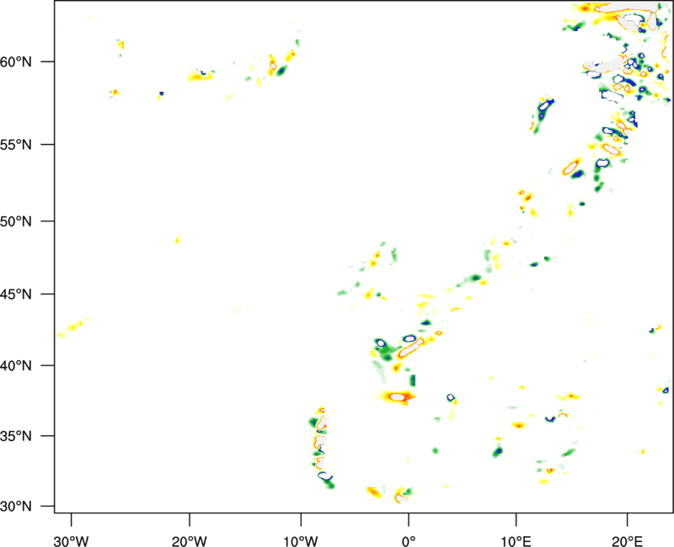Click the 55°N latitude label

16,145
